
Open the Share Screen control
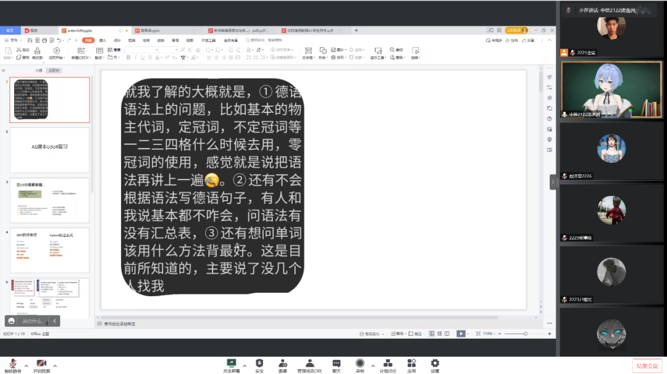coord(231,363)
